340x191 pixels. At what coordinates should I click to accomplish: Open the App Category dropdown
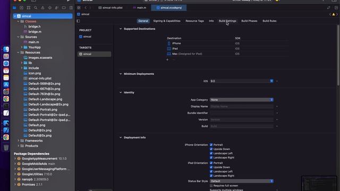[242, 100]
